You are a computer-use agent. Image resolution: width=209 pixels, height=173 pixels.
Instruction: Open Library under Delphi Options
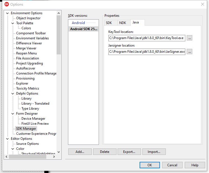coord(26,98)
